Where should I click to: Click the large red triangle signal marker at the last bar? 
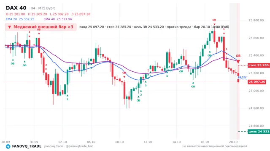click(238, 62)
